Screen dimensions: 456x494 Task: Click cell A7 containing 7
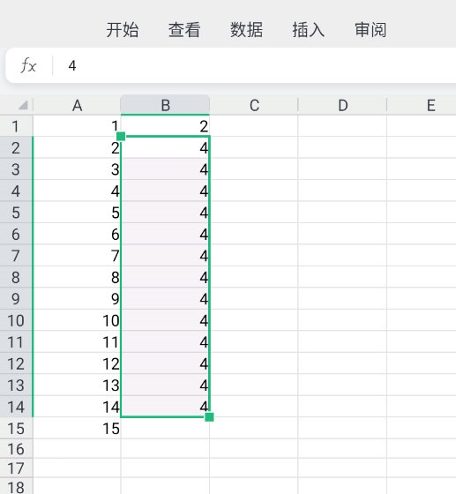pyautogui.click(x=77, y=256)
